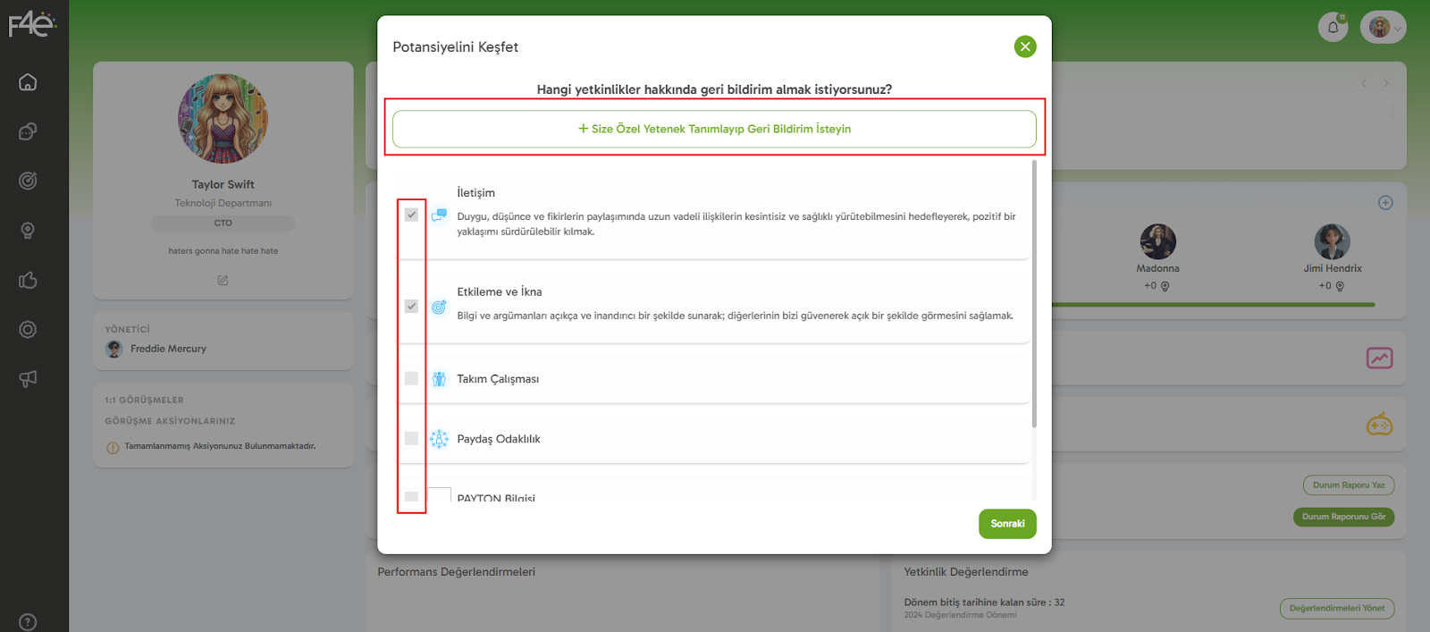Click the home icon in left sidebar
Image resolution: width=1430 pixels, height=632 pixels.
pyautogui.click(x=28, y=82)
